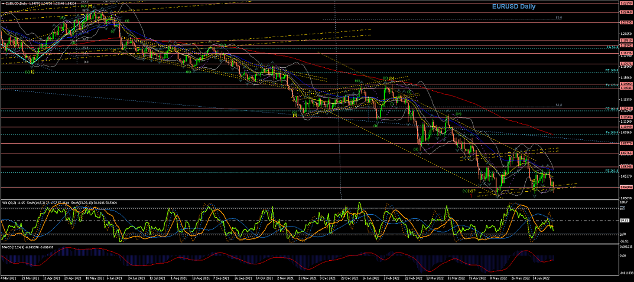Click the FE 261.8 Fibonacci label near 1.06348

pos(612,171)
